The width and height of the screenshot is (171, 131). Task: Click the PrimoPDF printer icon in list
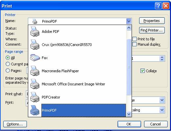(35, 110)
